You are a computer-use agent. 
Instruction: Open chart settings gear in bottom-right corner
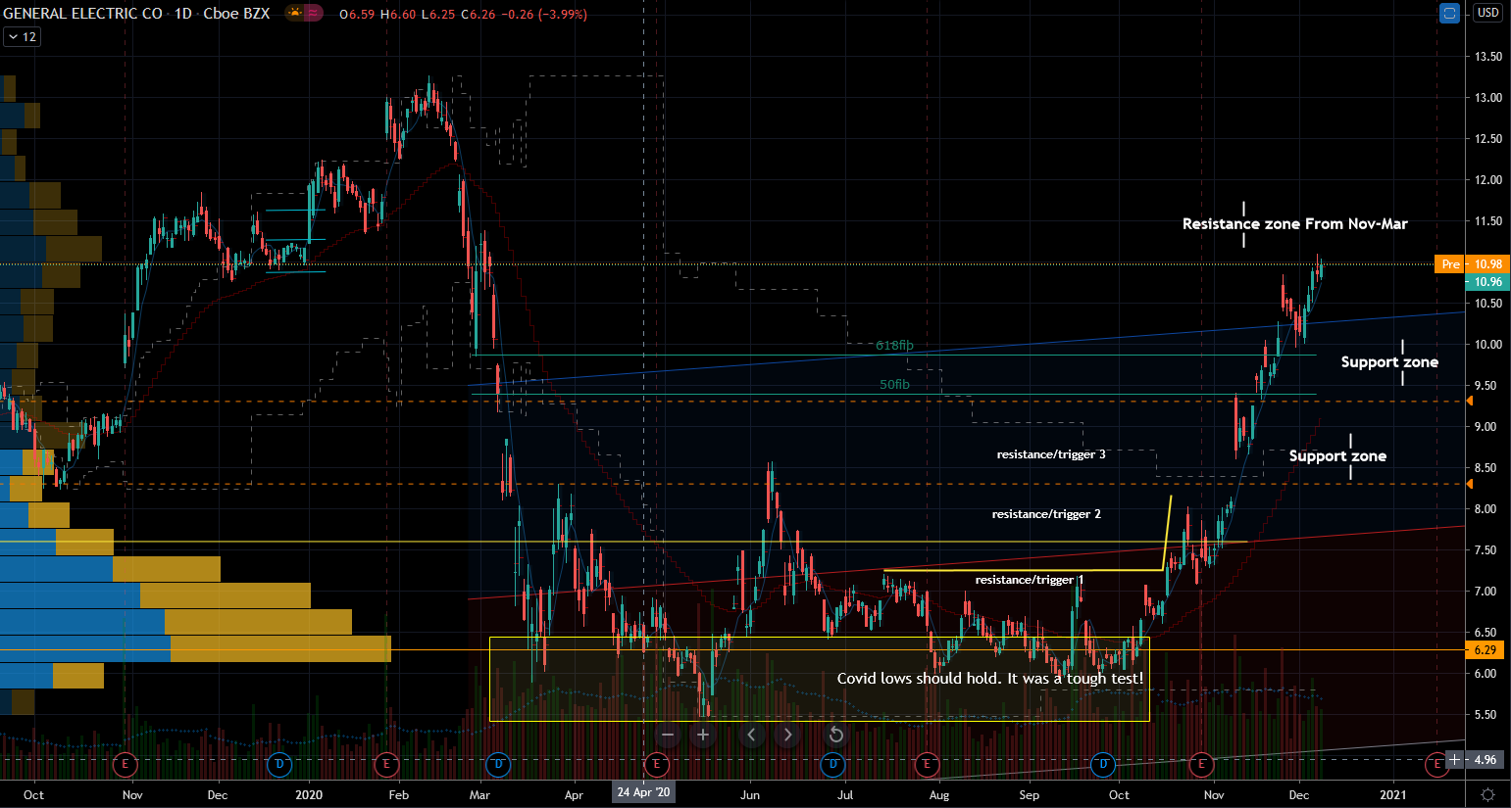click(1487, 794)
